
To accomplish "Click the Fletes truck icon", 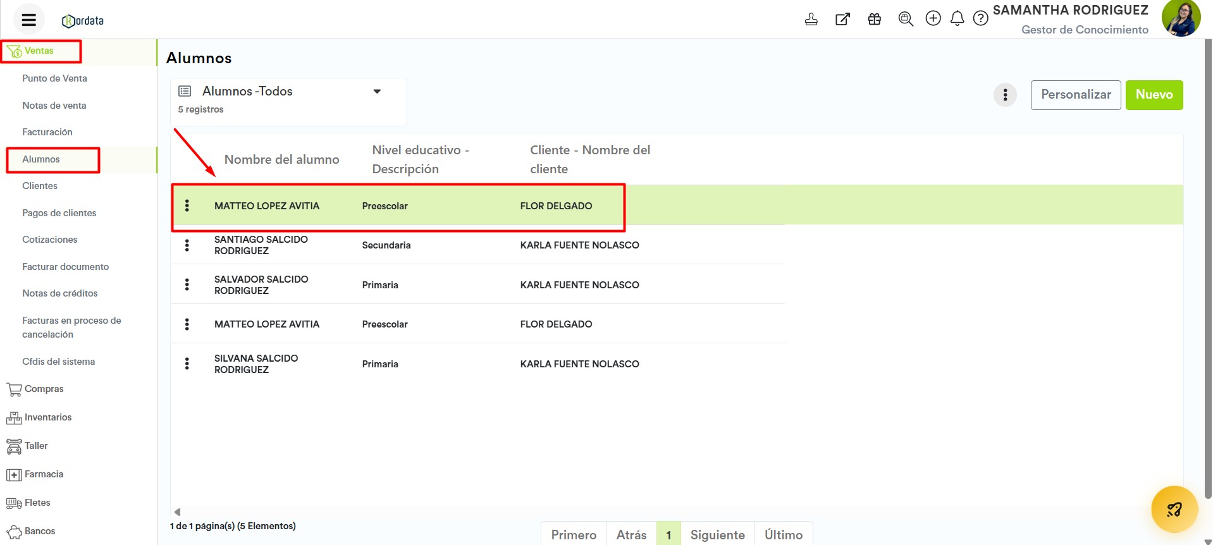I will (x=14, y=503).
